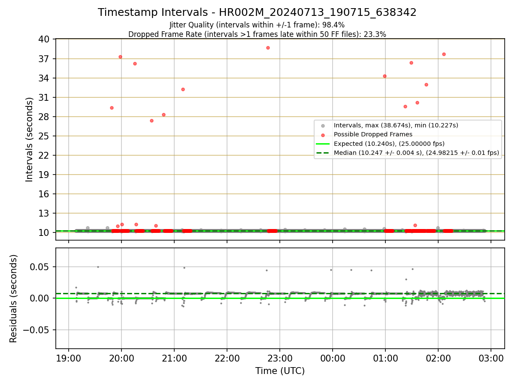Click red point near 34.3 seconds at 01:00
The height and width of the screenshot is (386, 515).
pyautogui.click(x=385, y=76)
